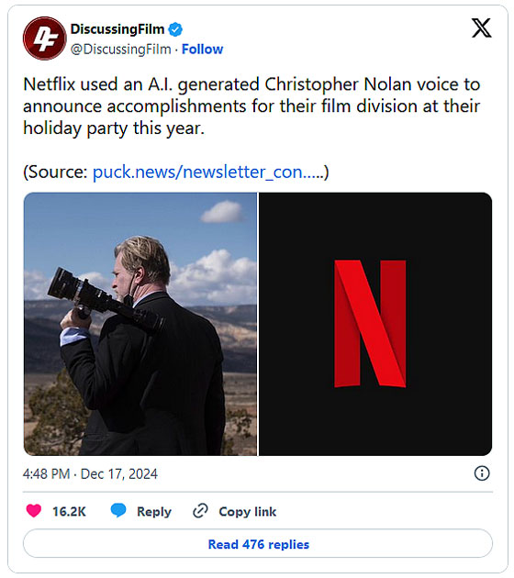Click the Copy link text label

248,512
